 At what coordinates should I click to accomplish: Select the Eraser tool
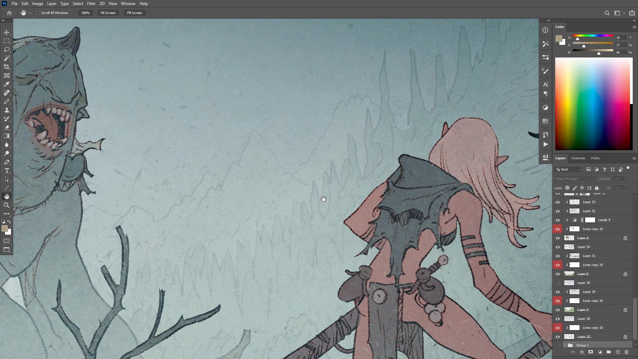pos(7,127)
